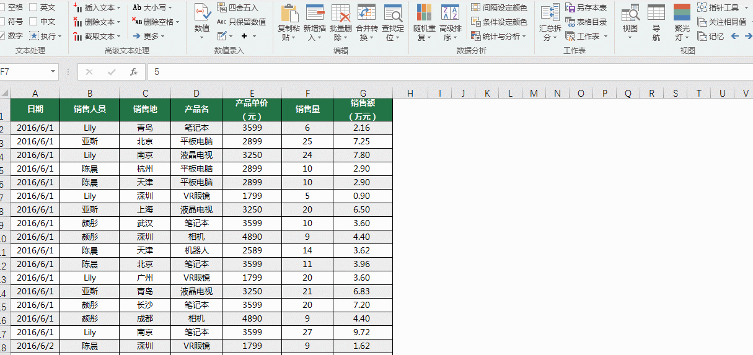Click 间隔设定颜色 button
753x355 pixels.
499,7
